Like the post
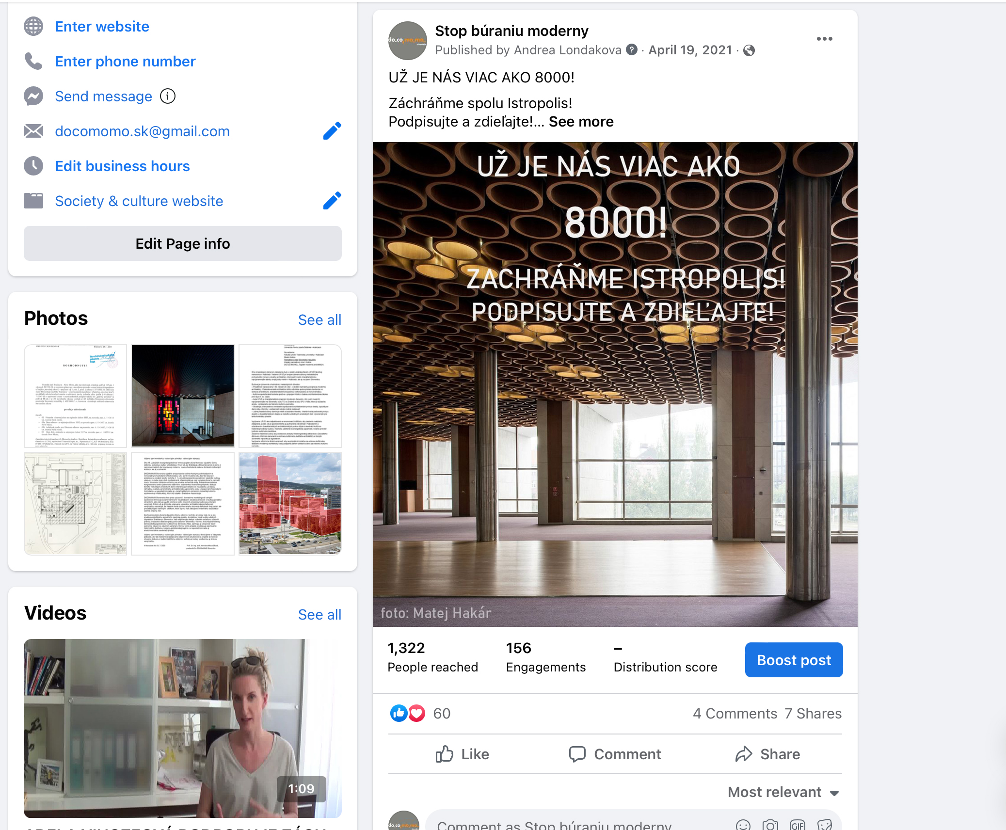The height and width of the screenshot is (830, 1006). pos(462,754)
